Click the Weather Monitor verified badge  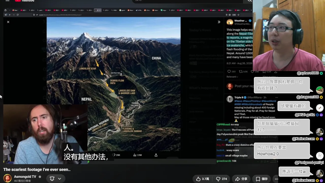pyautogui.click(x=250, y=21)
